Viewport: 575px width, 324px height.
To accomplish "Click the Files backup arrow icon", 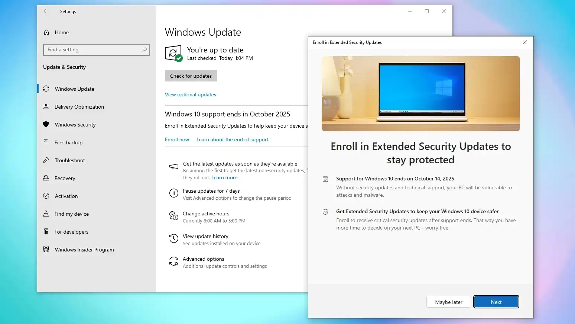I will click(46, 142).
